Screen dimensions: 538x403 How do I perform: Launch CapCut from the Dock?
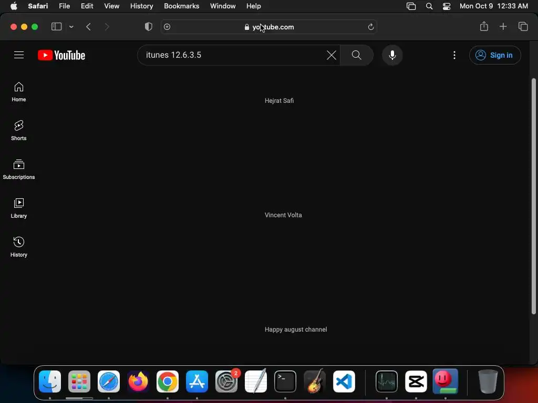click(416, 381)
